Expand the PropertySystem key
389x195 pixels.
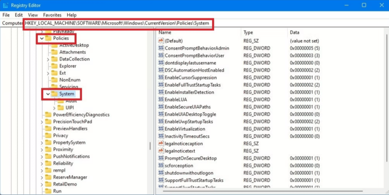42,142
